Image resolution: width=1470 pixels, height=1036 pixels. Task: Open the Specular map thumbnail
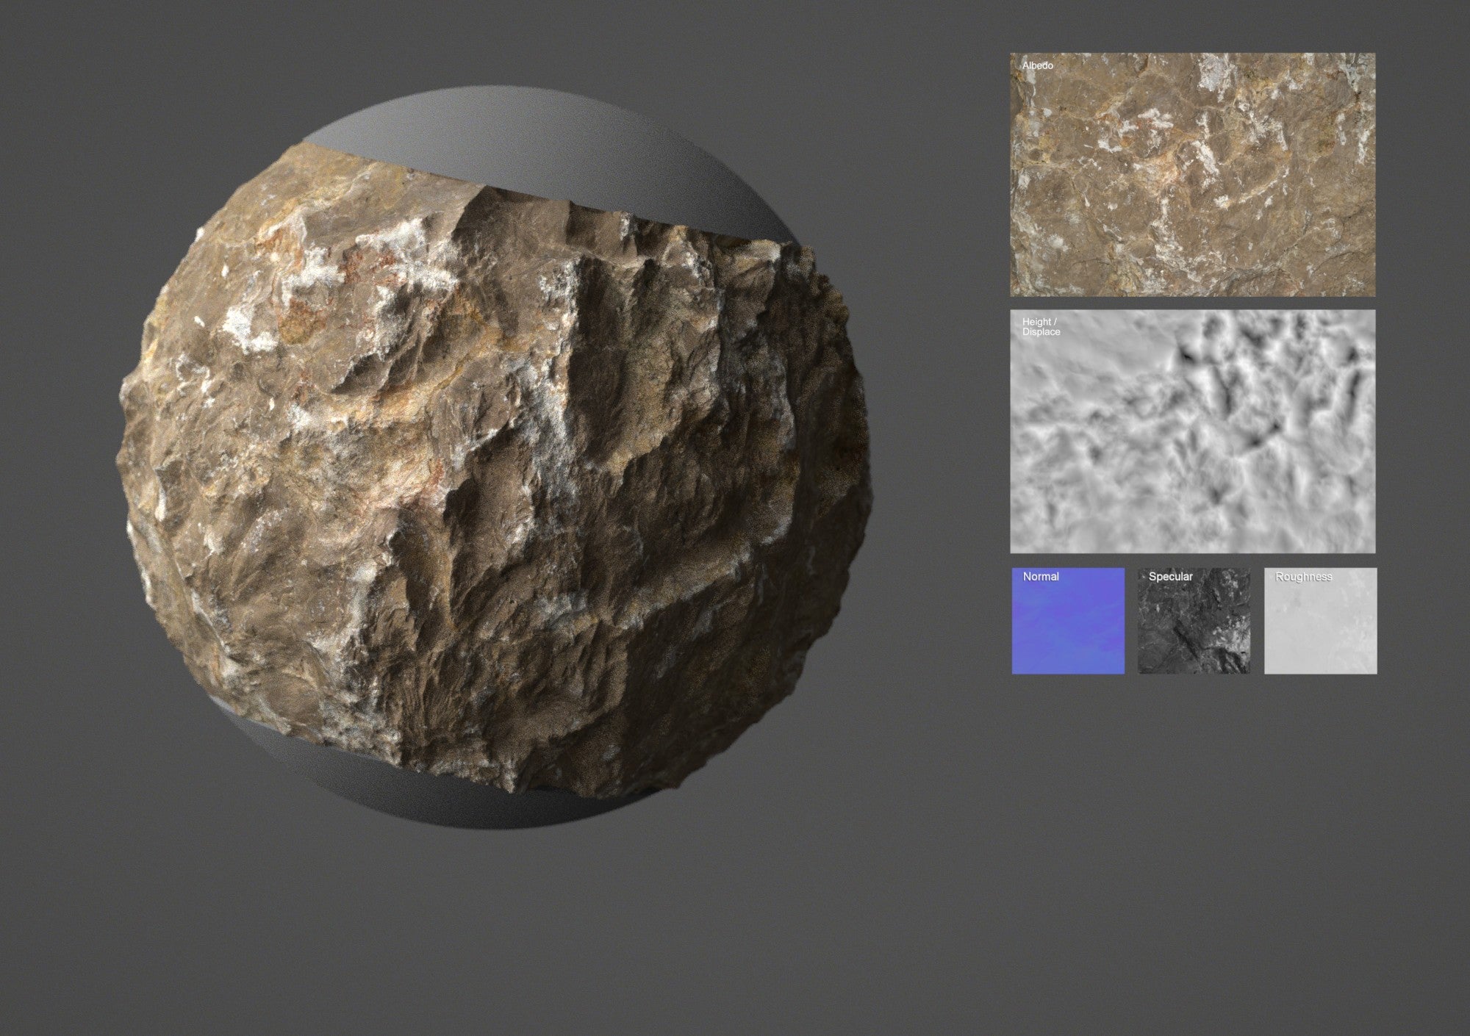[x=1194, y=621]
